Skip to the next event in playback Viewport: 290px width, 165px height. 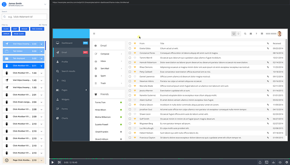point(59,162)
